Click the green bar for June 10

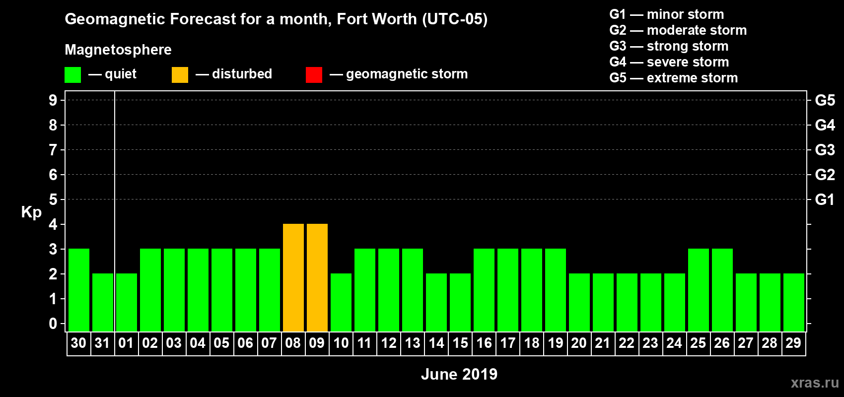click(341, 302)
